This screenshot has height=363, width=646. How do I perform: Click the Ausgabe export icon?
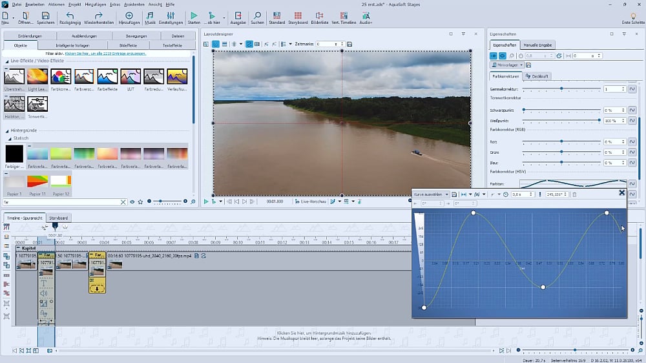pyautogui.click(x=238, y=16)
